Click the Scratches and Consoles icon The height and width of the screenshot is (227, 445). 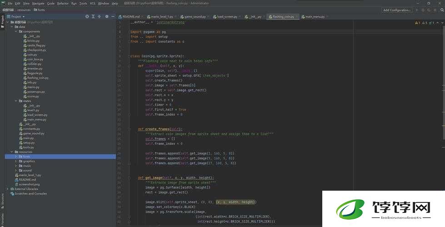coord(12,193)
